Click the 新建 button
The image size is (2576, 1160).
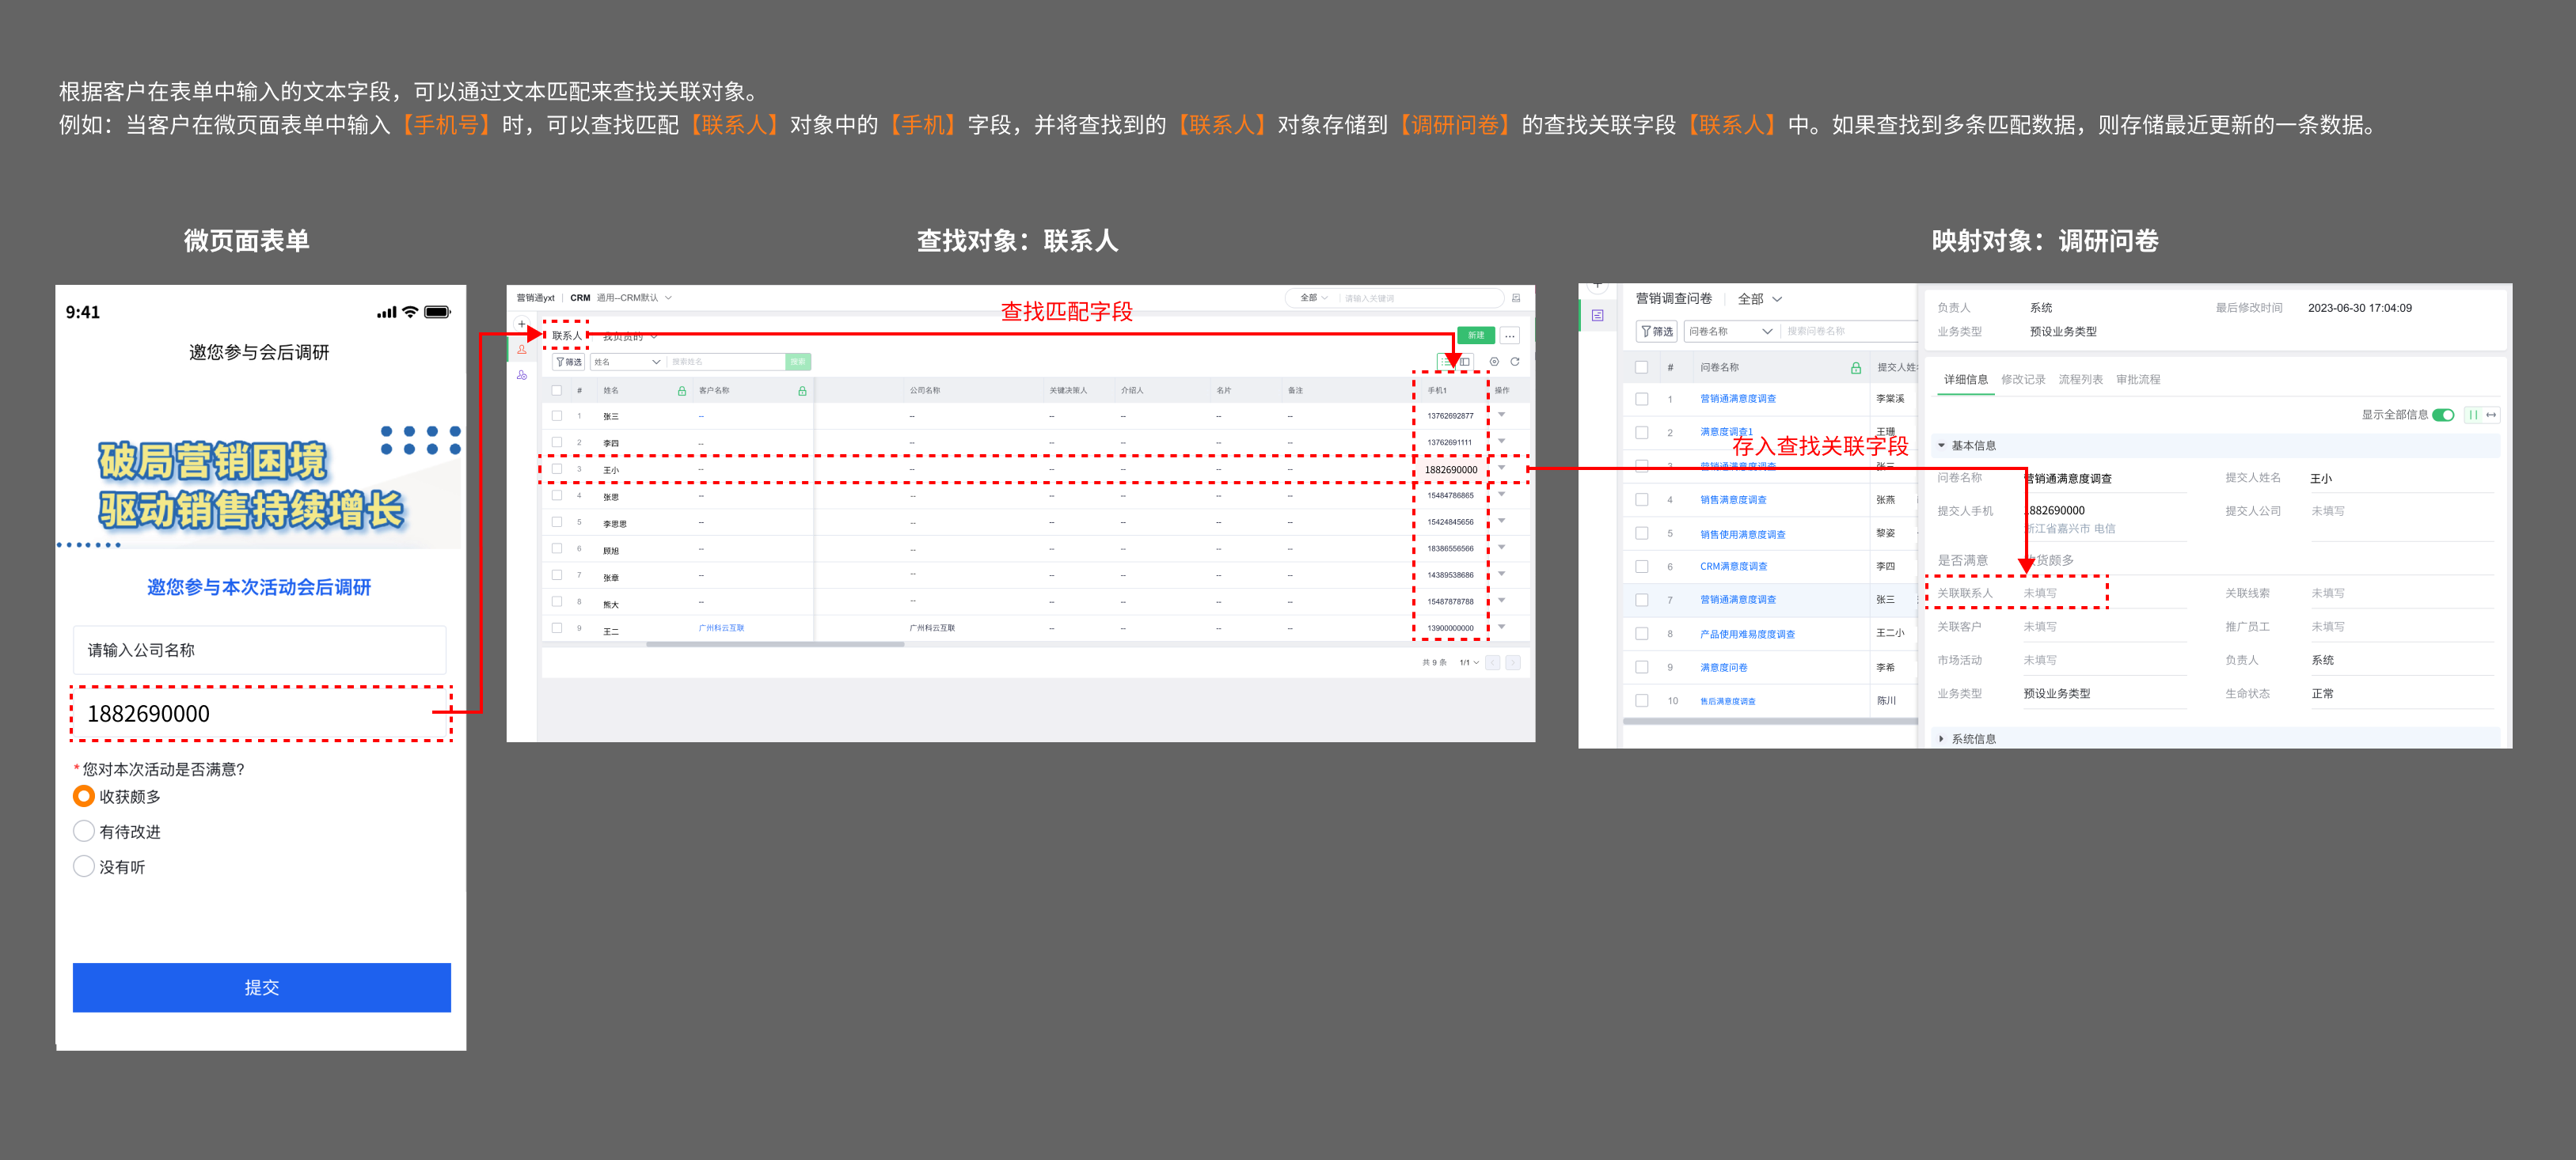(1477, 335)
